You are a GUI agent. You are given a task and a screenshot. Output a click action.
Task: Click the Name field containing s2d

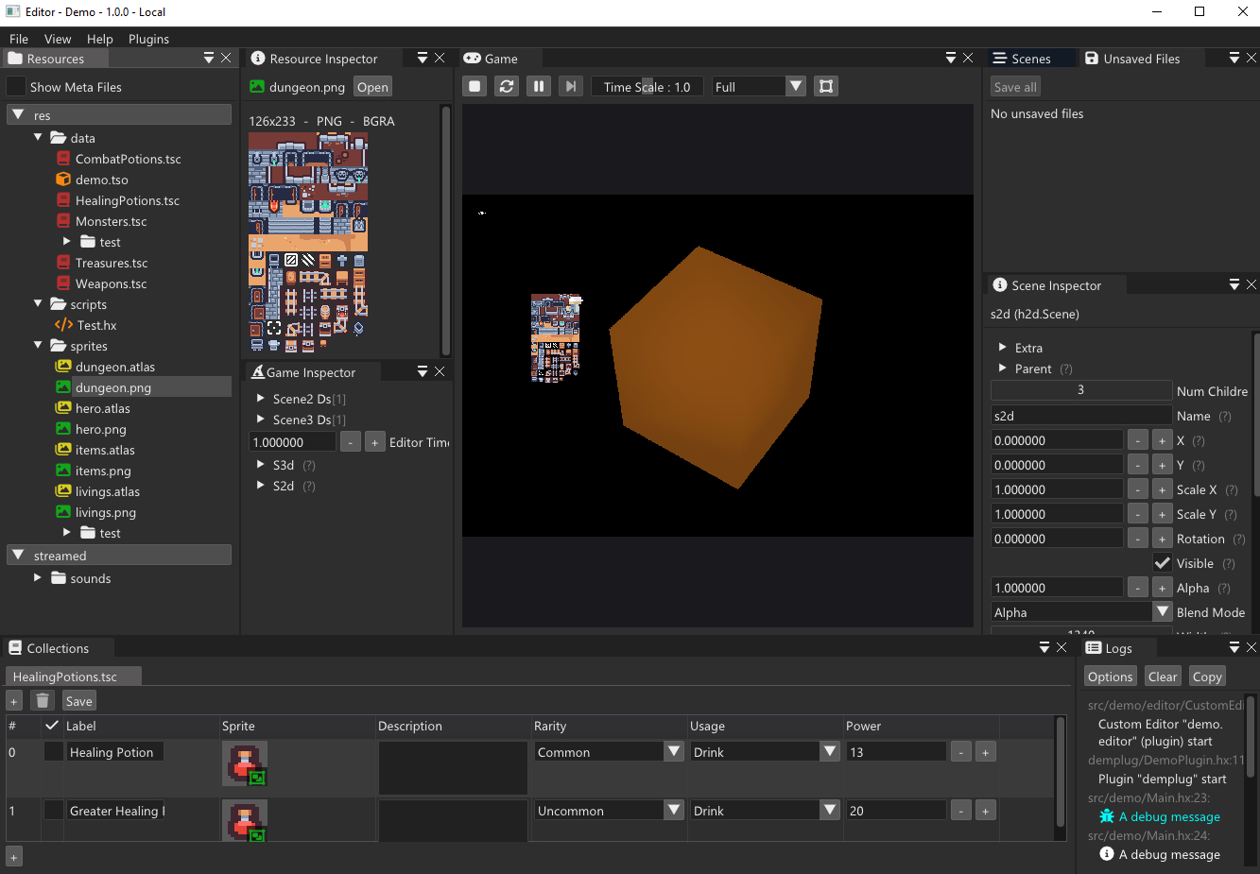(x=1080, y=416)
